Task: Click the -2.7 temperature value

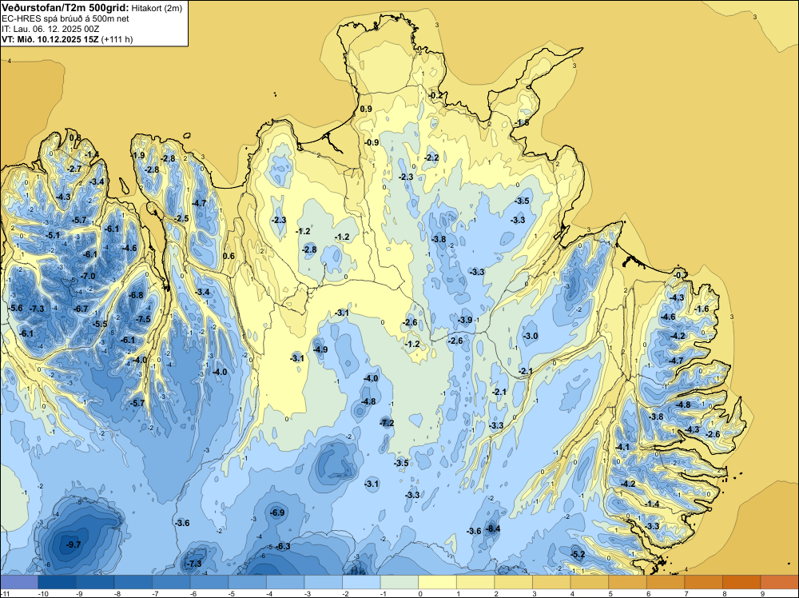Action: pos(74,169)
